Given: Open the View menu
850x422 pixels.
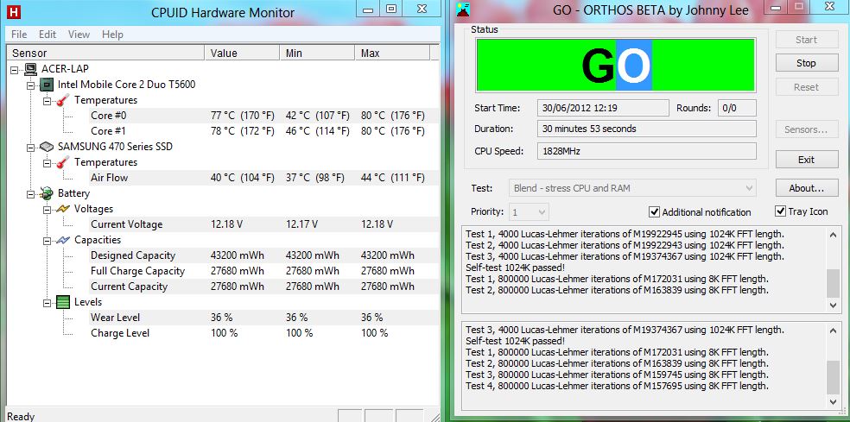Looking at the screenshot, I should pos(79,35).
